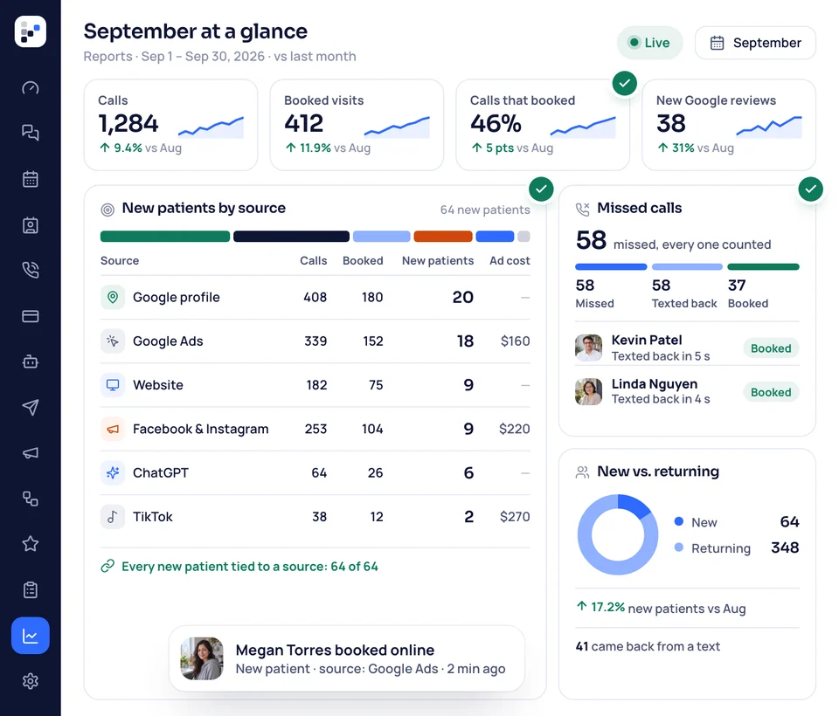Viewport: 839px width, 716px height.
Task: Click the Returning 348 legend entry
Action: click(737, 548)
